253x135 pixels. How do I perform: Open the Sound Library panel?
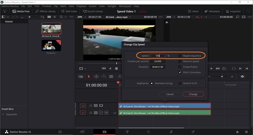93,11
